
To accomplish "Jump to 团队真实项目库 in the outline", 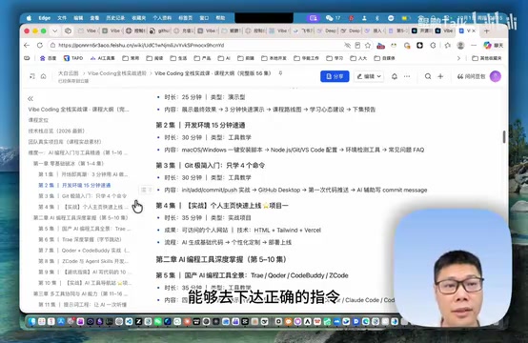I will (65, 142).
